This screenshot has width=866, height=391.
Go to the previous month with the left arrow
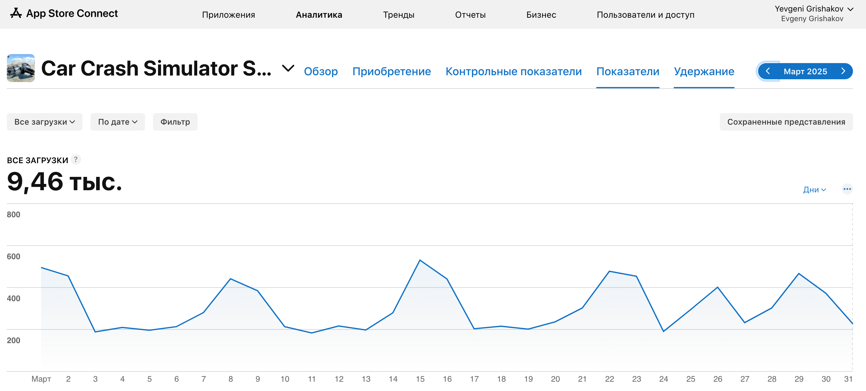pos(768,71)
